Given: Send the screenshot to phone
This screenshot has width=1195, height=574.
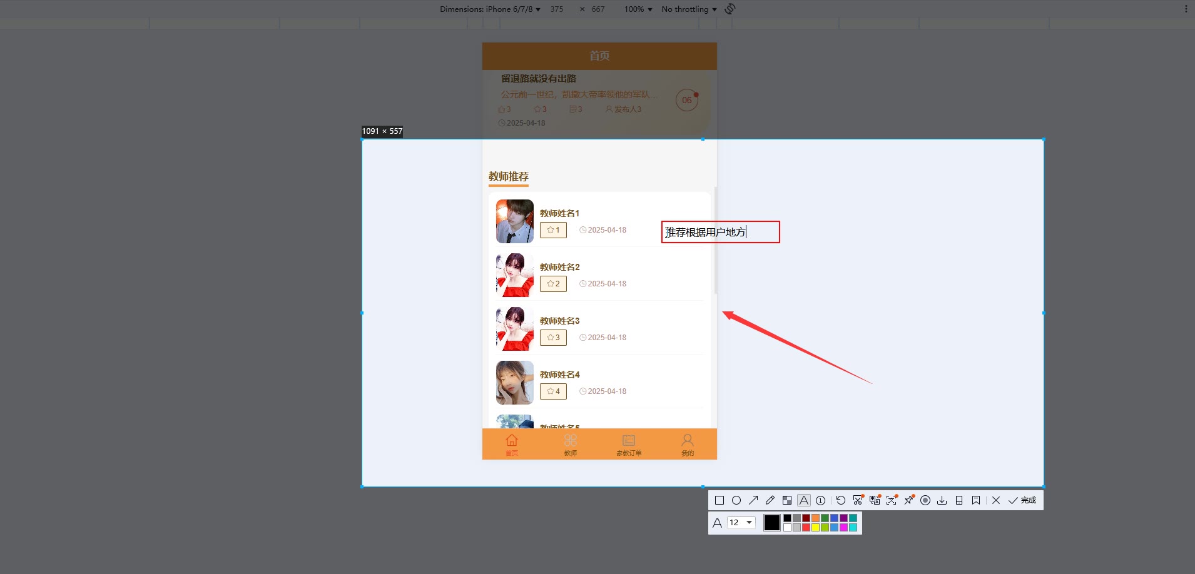Looking at the screenshot, I should (959, 500).
